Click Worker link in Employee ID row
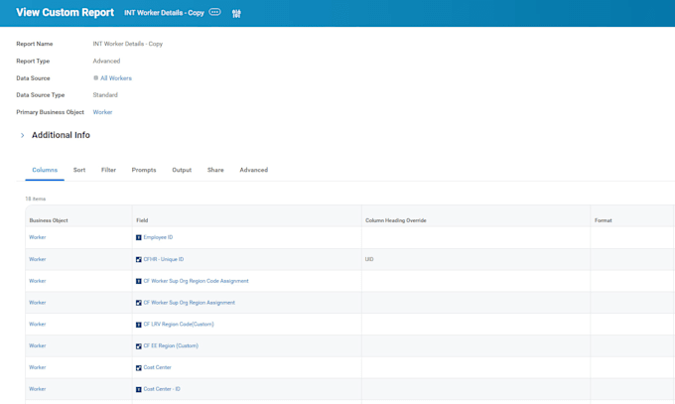This screenshot has height=404, width=675. (38, 237)
